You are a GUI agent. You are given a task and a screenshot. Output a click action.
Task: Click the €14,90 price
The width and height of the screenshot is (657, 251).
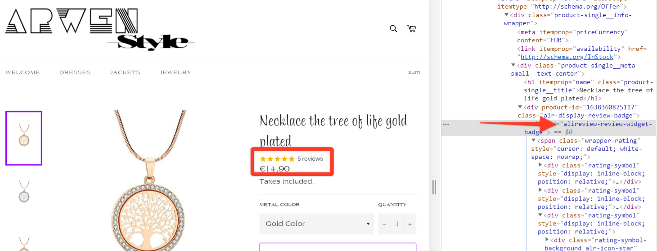click(x=275, y=170)
